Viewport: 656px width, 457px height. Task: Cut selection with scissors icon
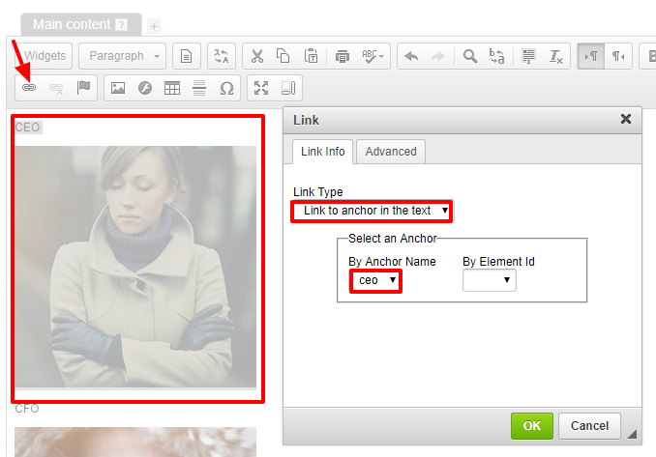click(x=256, y=56)
